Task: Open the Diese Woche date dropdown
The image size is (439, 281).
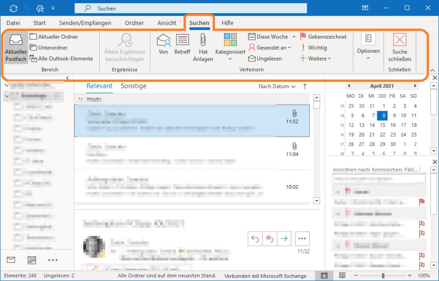Action: click(x=272, y=37)
